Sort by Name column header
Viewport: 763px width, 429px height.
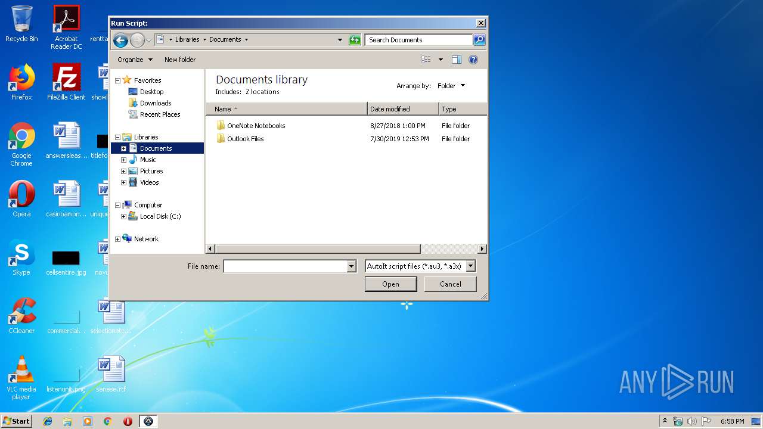click(287, 109)
